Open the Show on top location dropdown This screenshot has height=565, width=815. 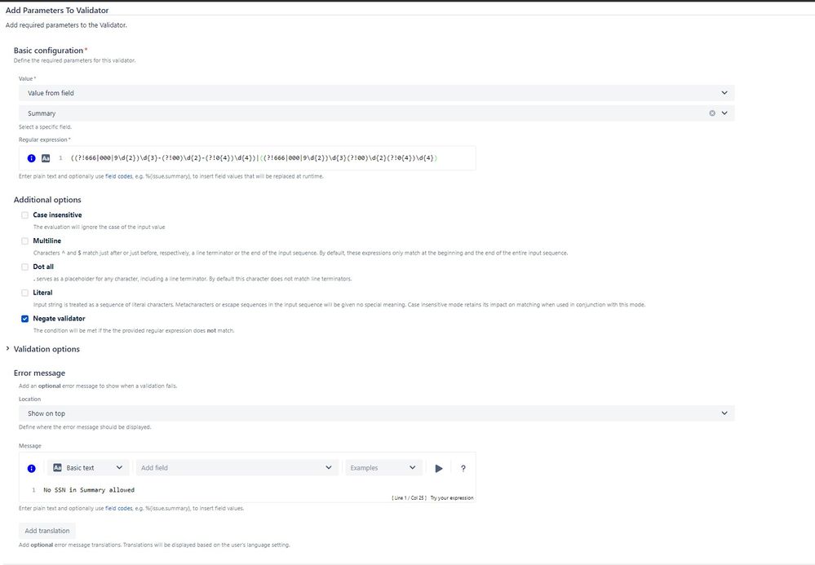(376, 413)
